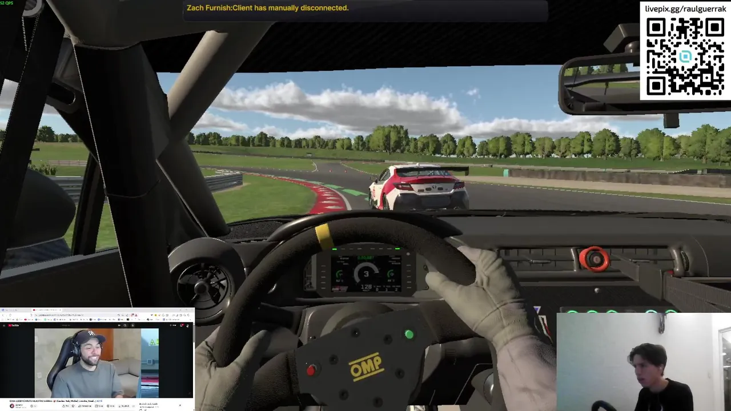This screenshot has height=411, width=731.
Task: Click the YouTube search magnifier icon
Action: (125, 325)
